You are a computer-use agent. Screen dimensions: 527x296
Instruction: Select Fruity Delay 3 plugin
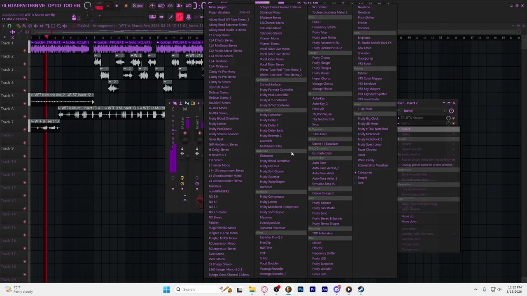tap(269, 125)
